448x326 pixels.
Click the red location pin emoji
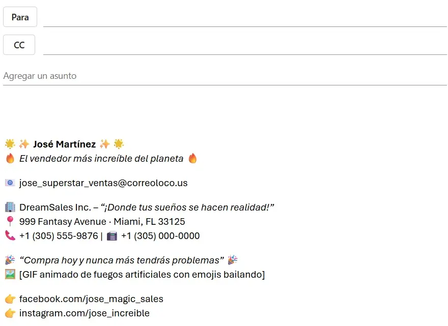10,221
